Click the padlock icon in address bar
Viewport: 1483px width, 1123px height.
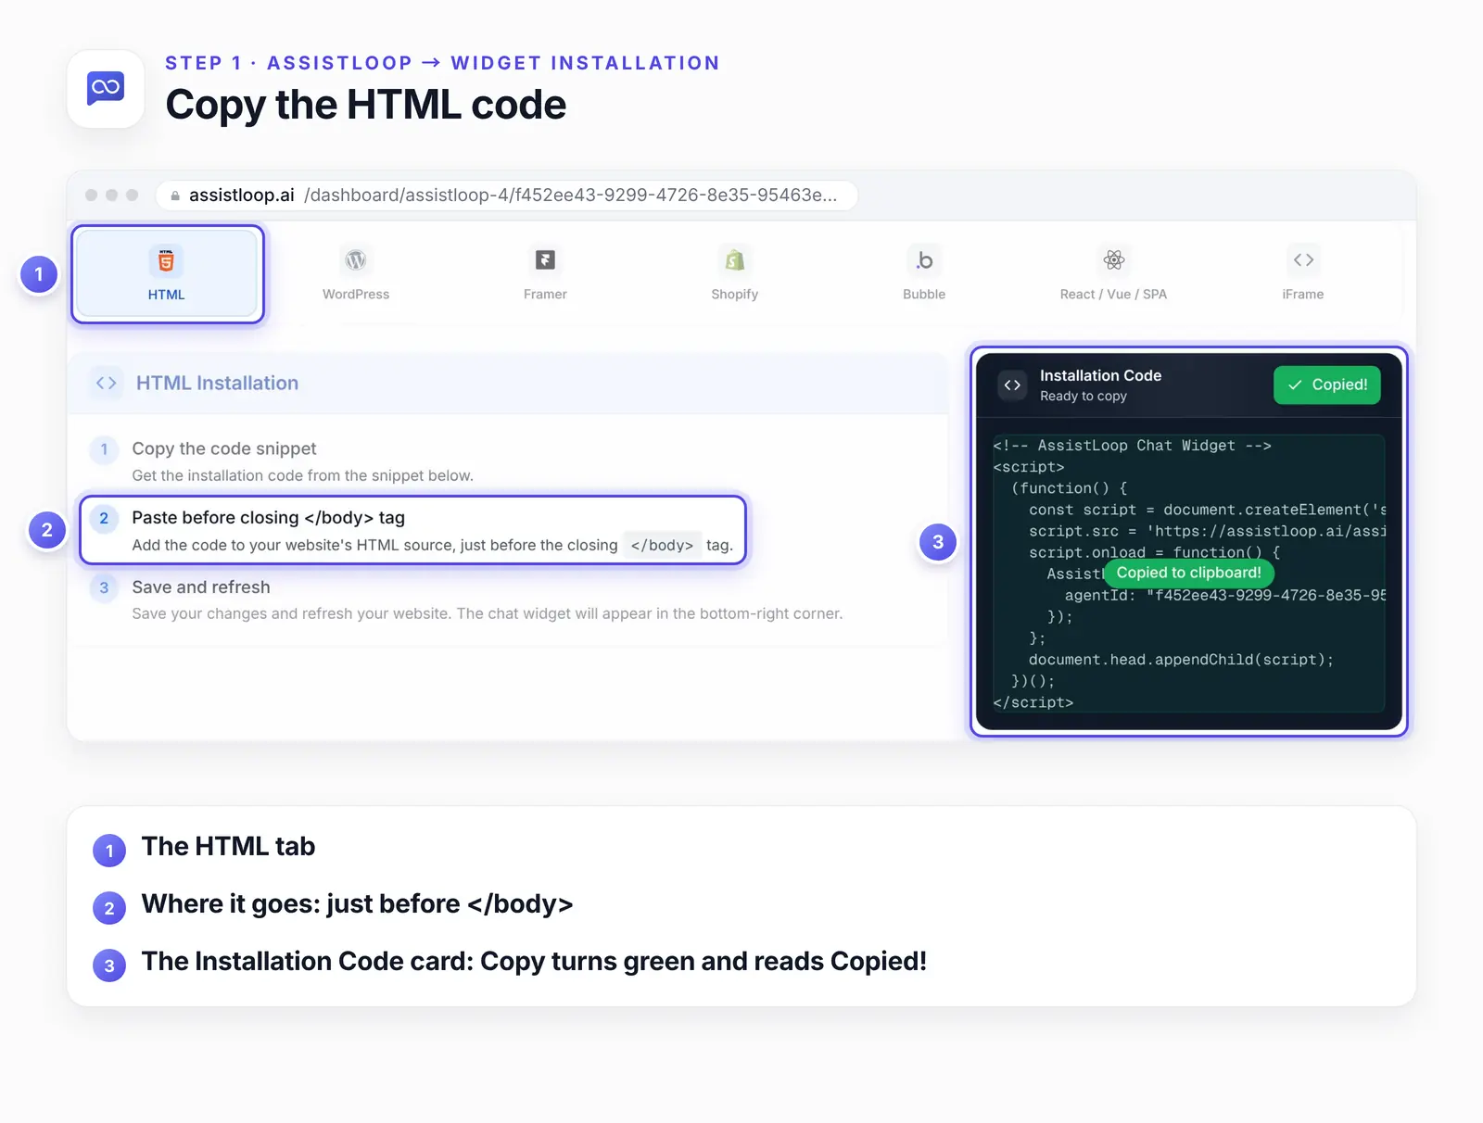tap(175, 196)
